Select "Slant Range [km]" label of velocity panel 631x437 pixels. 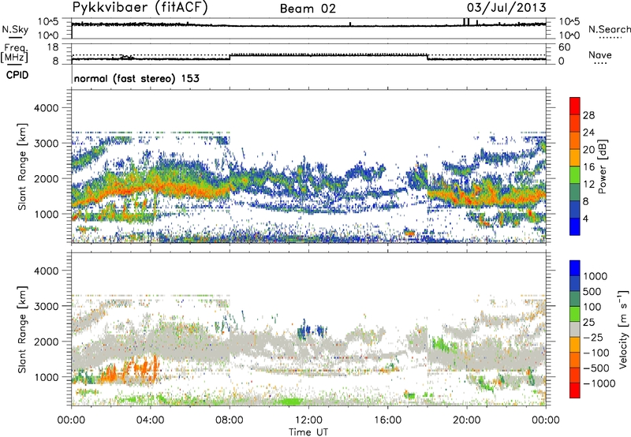[22, 330]
